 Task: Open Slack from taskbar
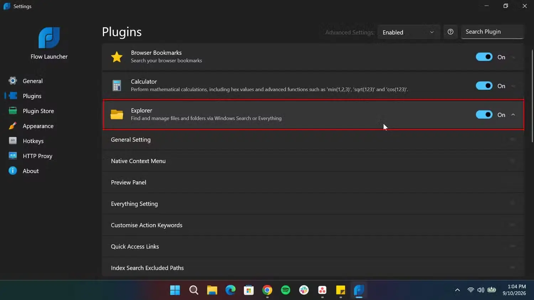point(304,290)
